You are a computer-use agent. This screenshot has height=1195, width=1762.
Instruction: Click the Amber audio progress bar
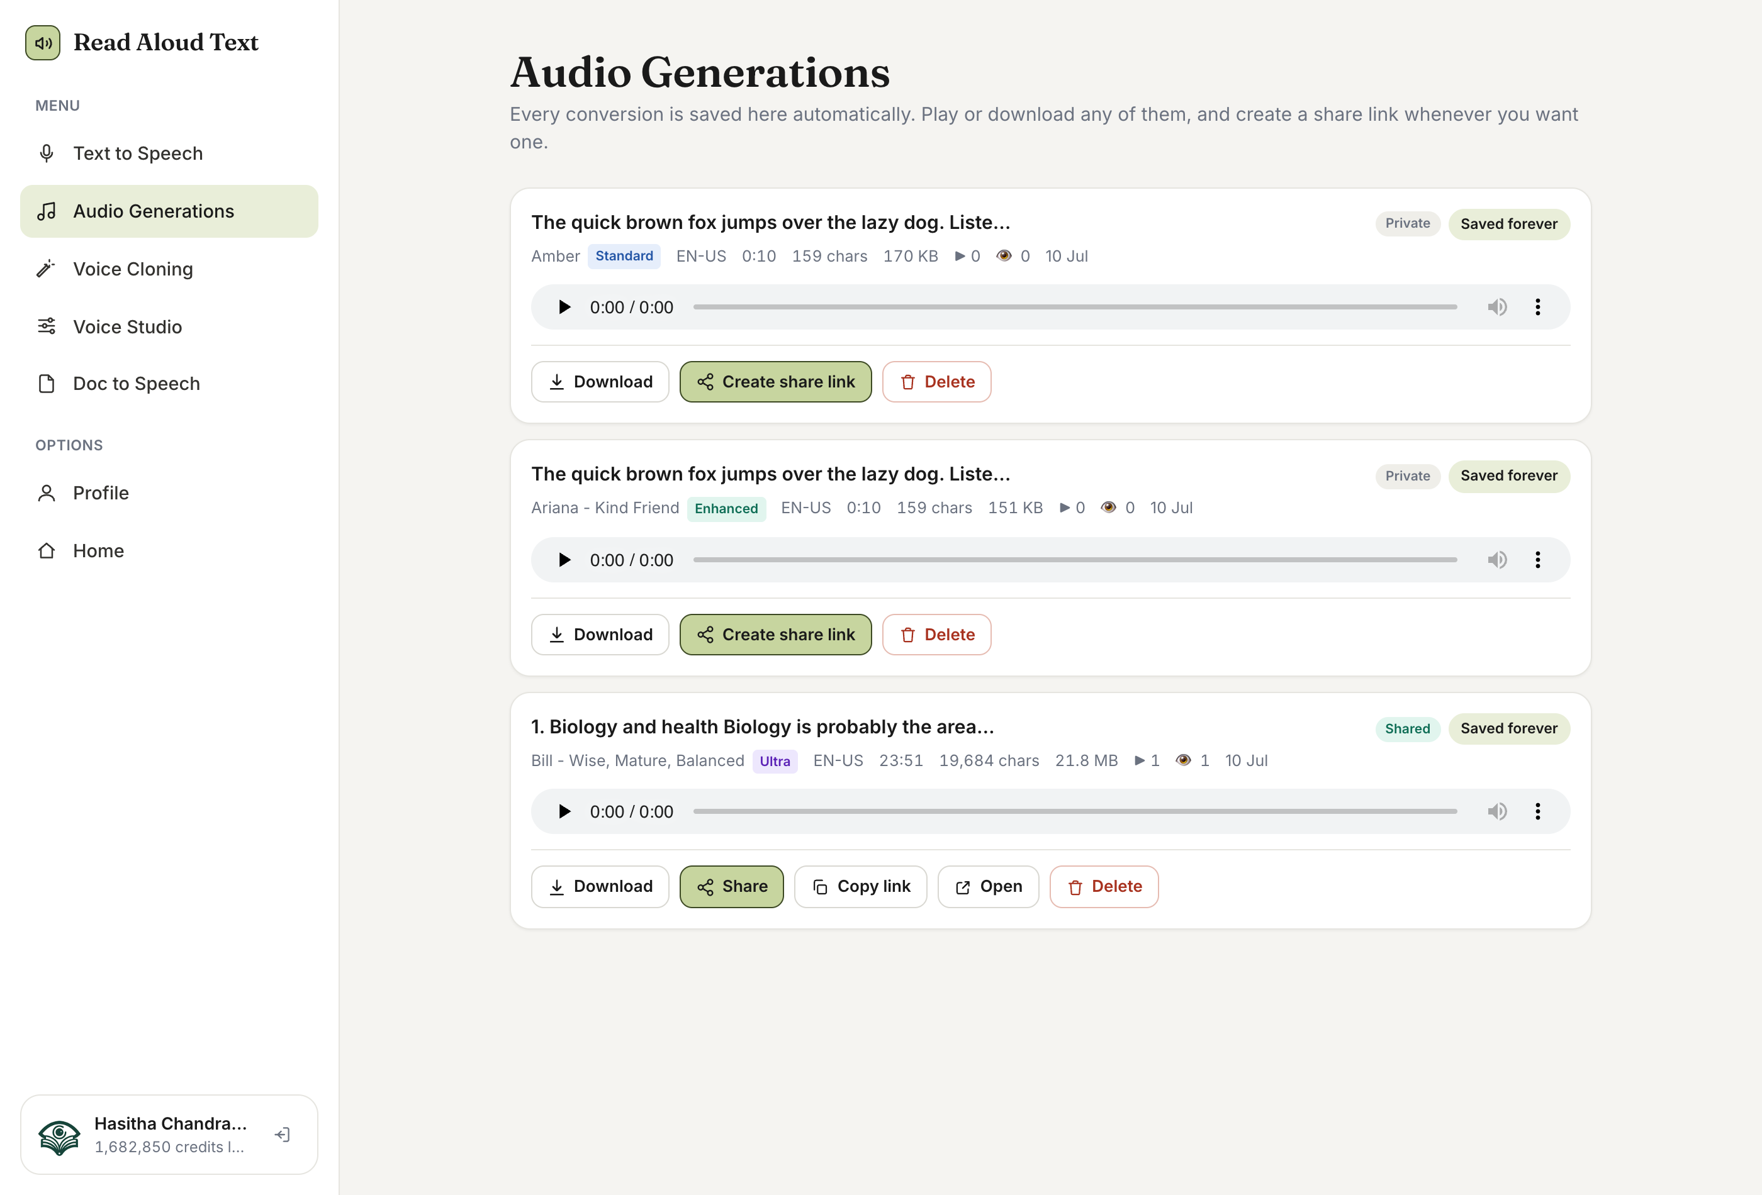point(1075,307)
